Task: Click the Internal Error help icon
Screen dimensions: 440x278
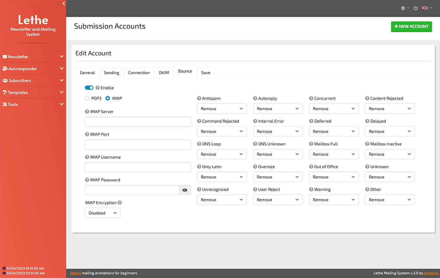Action: [x=255, y=121]
